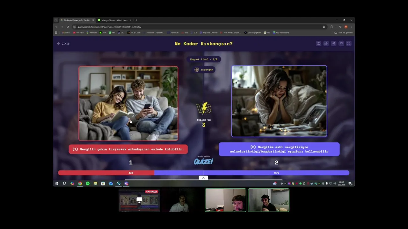Open the Chrome three-dot menu
408x229 pixels.
(351, 27)
